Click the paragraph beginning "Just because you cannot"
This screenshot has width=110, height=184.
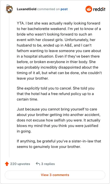(x=59, y=120)
